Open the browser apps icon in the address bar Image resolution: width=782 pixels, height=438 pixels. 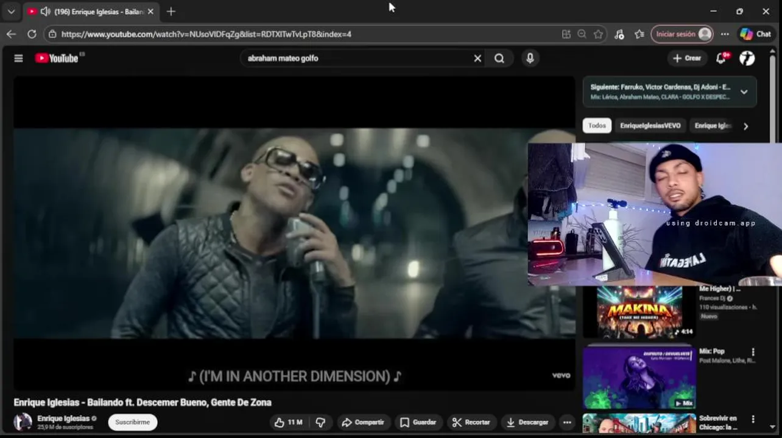(566, 34)
